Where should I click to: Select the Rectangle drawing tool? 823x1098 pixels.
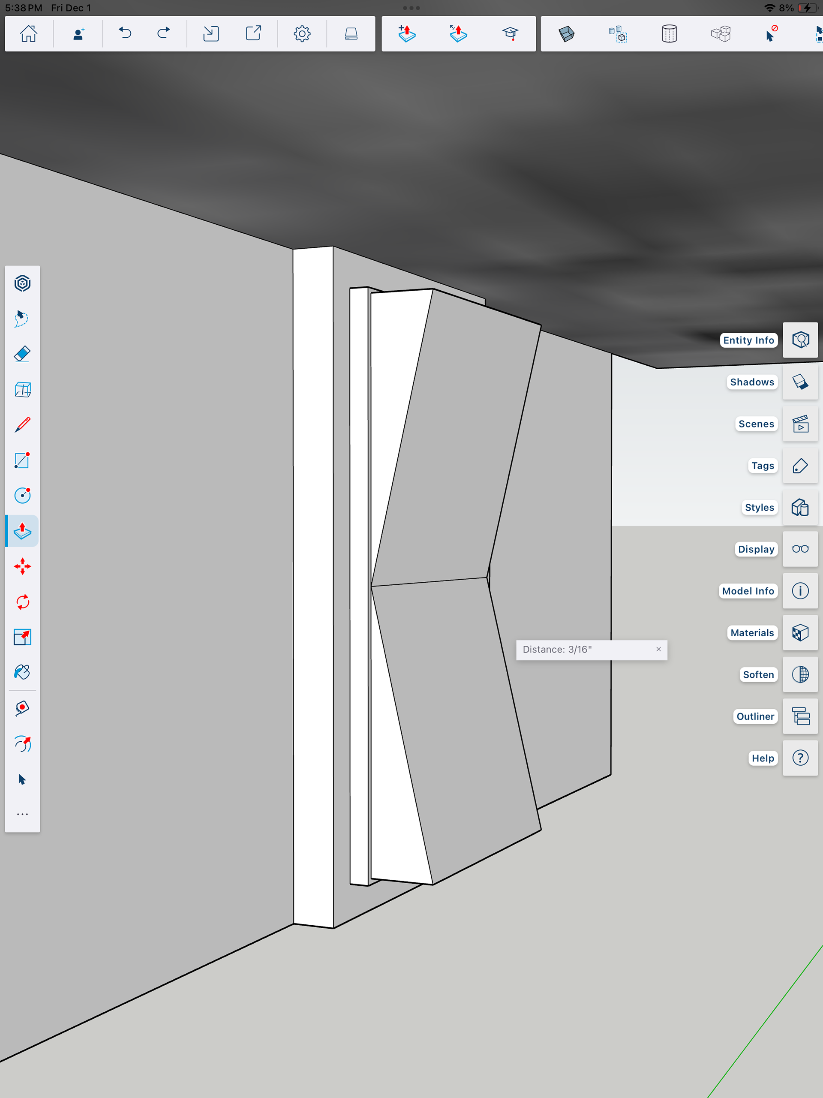[22, 460]
